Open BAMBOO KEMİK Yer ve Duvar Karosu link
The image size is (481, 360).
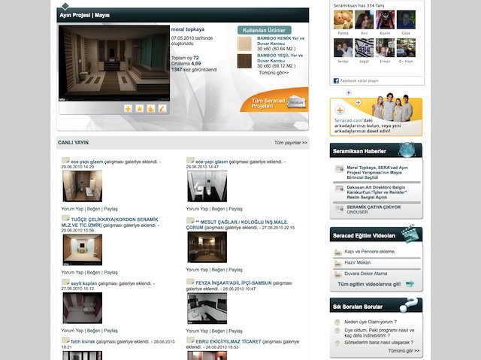[280, 41]
